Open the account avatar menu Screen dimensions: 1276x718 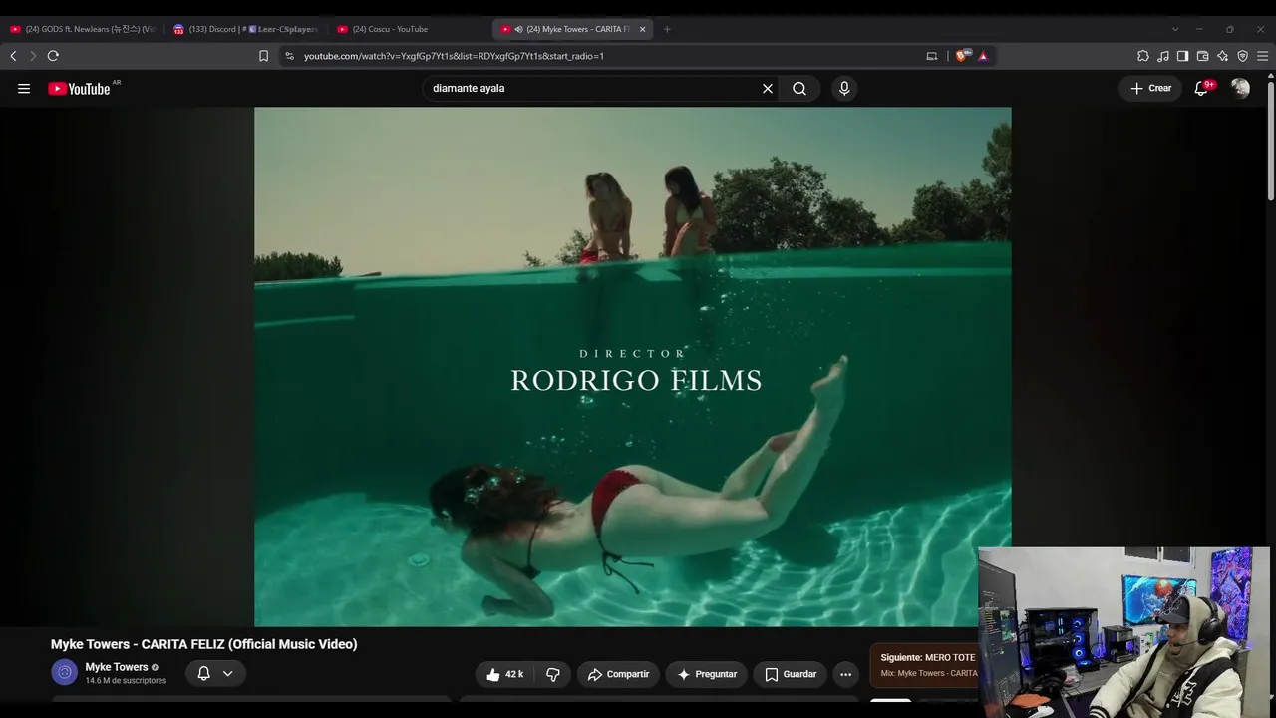tap(1240, 89)
